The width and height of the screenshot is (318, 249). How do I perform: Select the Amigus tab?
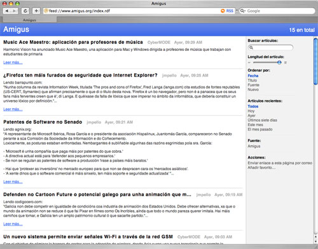[29, 20]
